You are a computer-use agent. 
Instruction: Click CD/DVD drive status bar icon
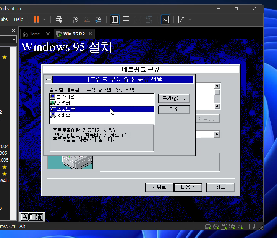tap(216, 227)
